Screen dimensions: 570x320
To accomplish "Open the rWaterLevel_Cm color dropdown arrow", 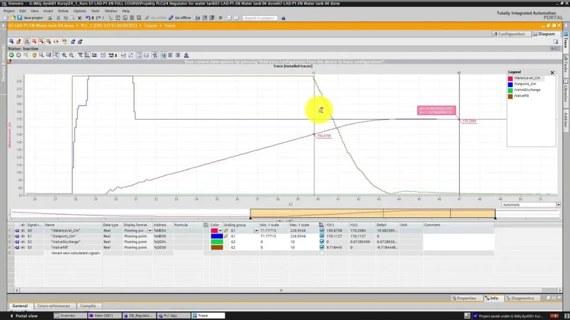I will coord(220,231).
